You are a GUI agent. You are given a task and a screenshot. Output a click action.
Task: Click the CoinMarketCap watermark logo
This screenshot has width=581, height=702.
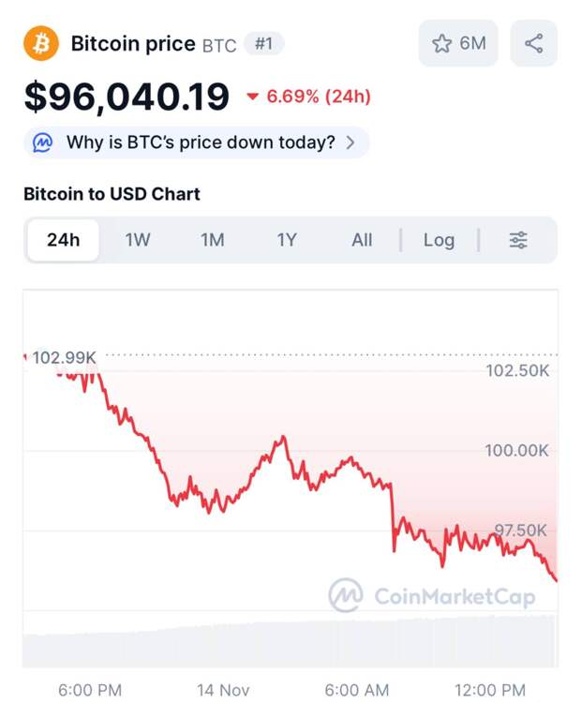pyautogui.click(x=346, y=595)
